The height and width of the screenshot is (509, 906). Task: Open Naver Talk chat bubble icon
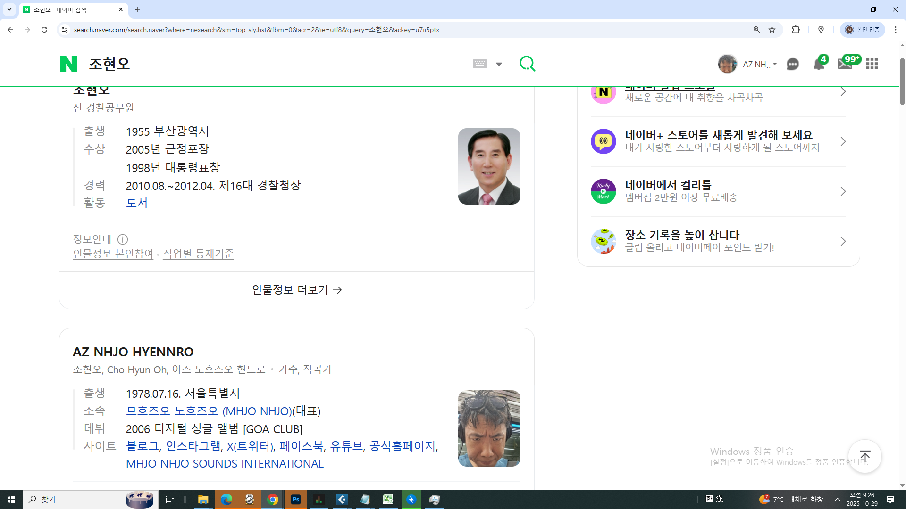click(793, 64)
